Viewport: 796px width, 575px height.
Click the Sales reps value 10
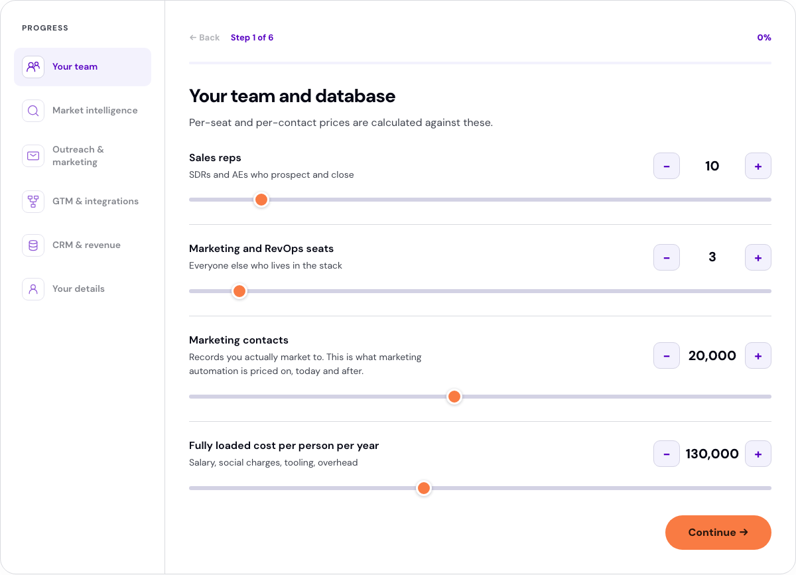tap(712, 166)
